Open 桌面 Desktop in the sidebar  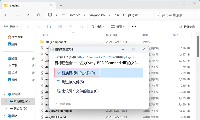pos(13,59)
